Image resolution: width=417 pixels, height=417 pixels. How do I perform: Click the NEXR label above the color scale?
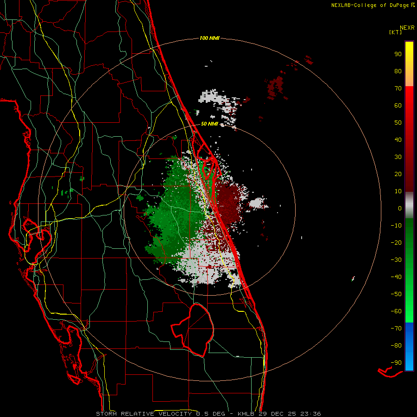(407, 28)
